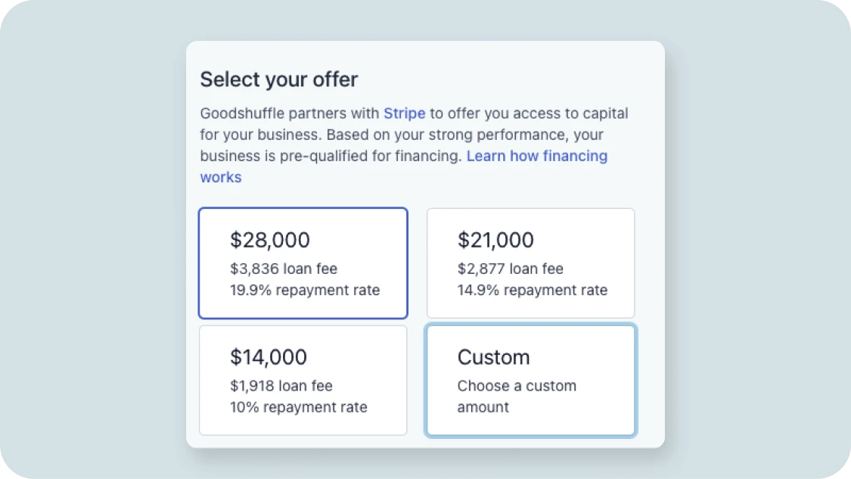
Task: Click Choose a custom amount text
Action: coord(517,396)
